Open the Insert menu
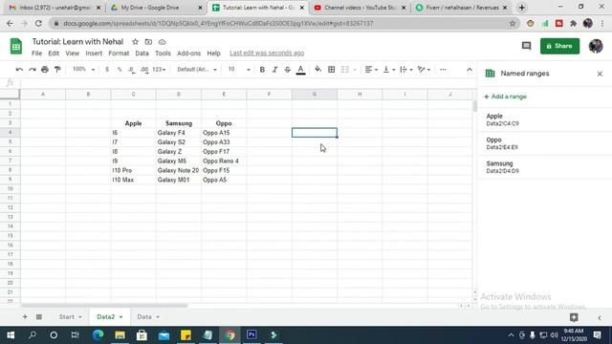This screenshot has height=344, width=612. coord(94,54)
